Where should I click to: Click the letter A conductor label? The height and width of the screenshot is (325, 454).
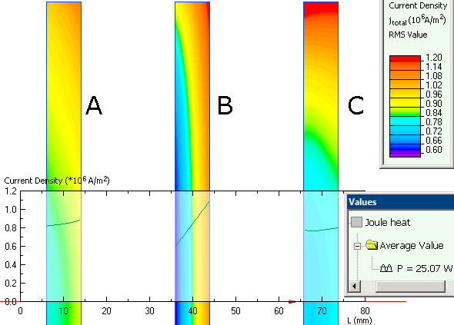pyautogui.click(x=94, y=106)
